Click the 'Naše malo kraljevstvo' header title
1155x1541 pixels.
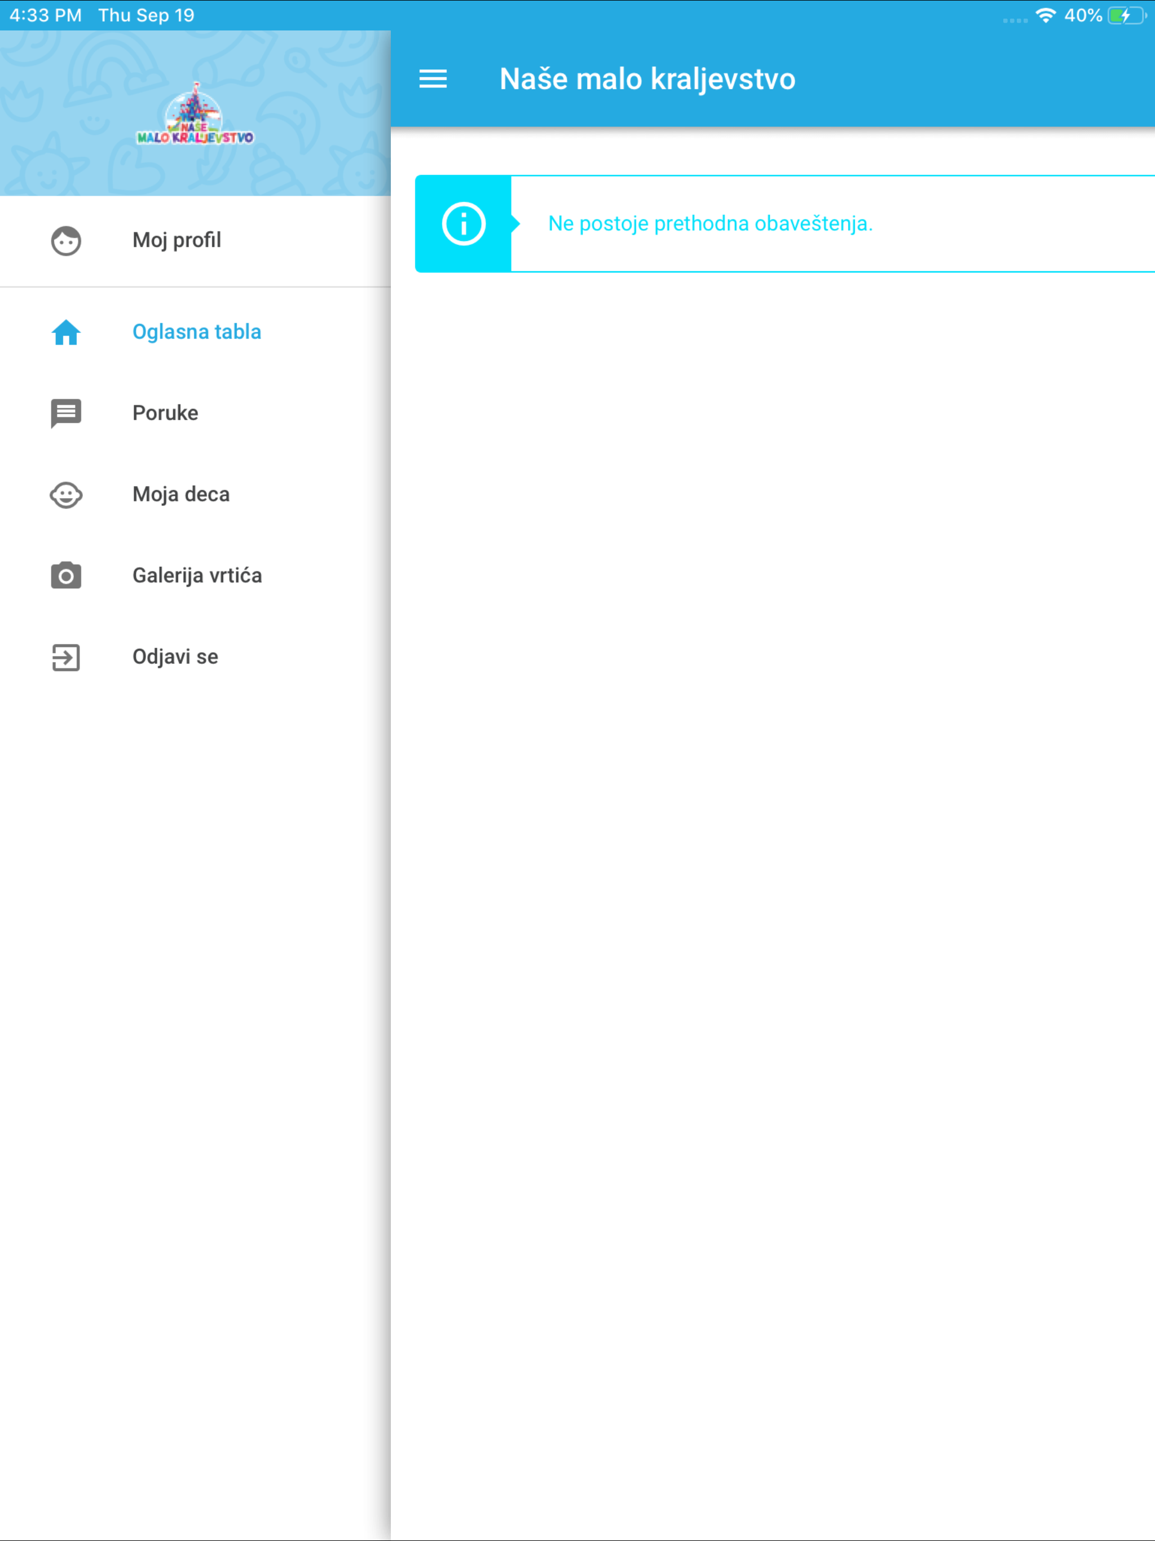point(647,79)
